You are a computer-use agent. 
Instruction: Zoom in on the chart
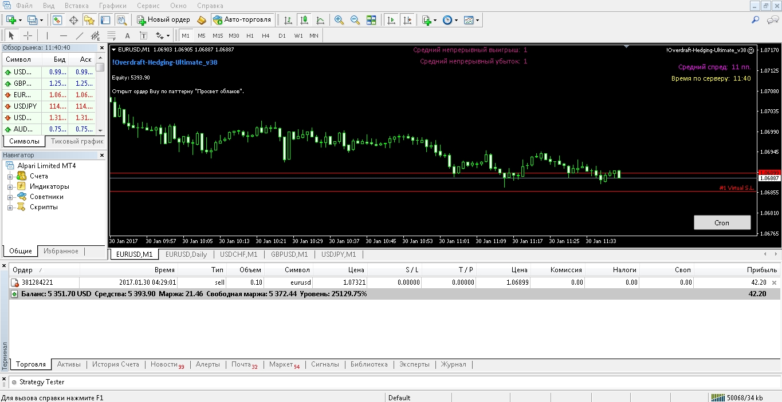339,20
